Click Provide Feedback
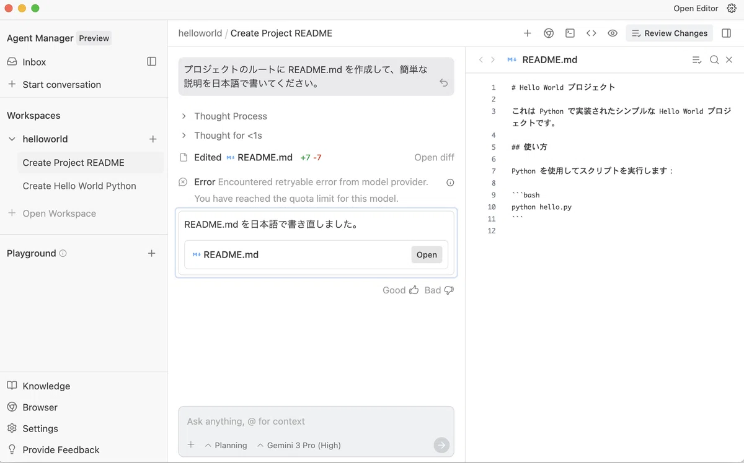Viewport: 744px width, 463px height. click(x=61, y=449)
